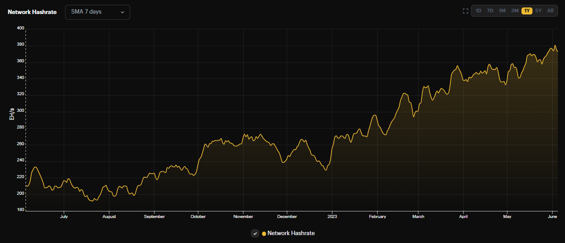This screenshot has width=565, height=243.
Task: Display All time range data
Action: [550, 11]
